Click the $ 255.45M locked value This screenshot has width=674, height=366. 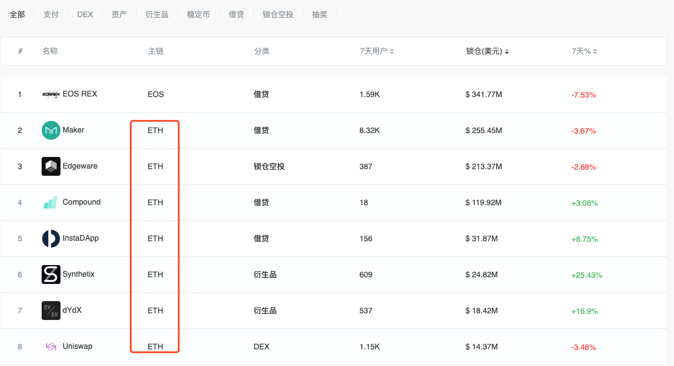tap(484, 130)
